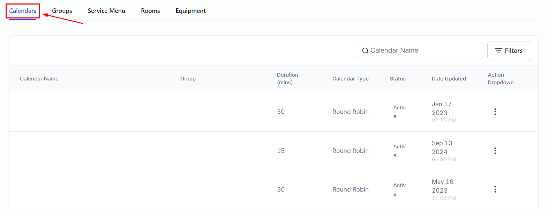Click Round Robin in the Jan 17 2023 row
Image resolution: width=548 pixels, height=209 pixels.
(x=350, y=112)
